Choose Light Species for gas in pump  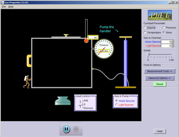(117, 105)
